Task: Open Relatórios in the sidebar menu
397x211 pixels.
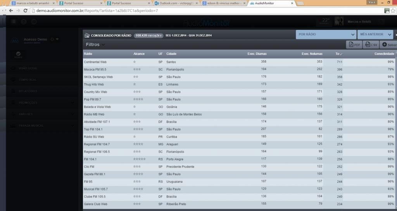Action: pyautogui.click(x=28, y=91)
